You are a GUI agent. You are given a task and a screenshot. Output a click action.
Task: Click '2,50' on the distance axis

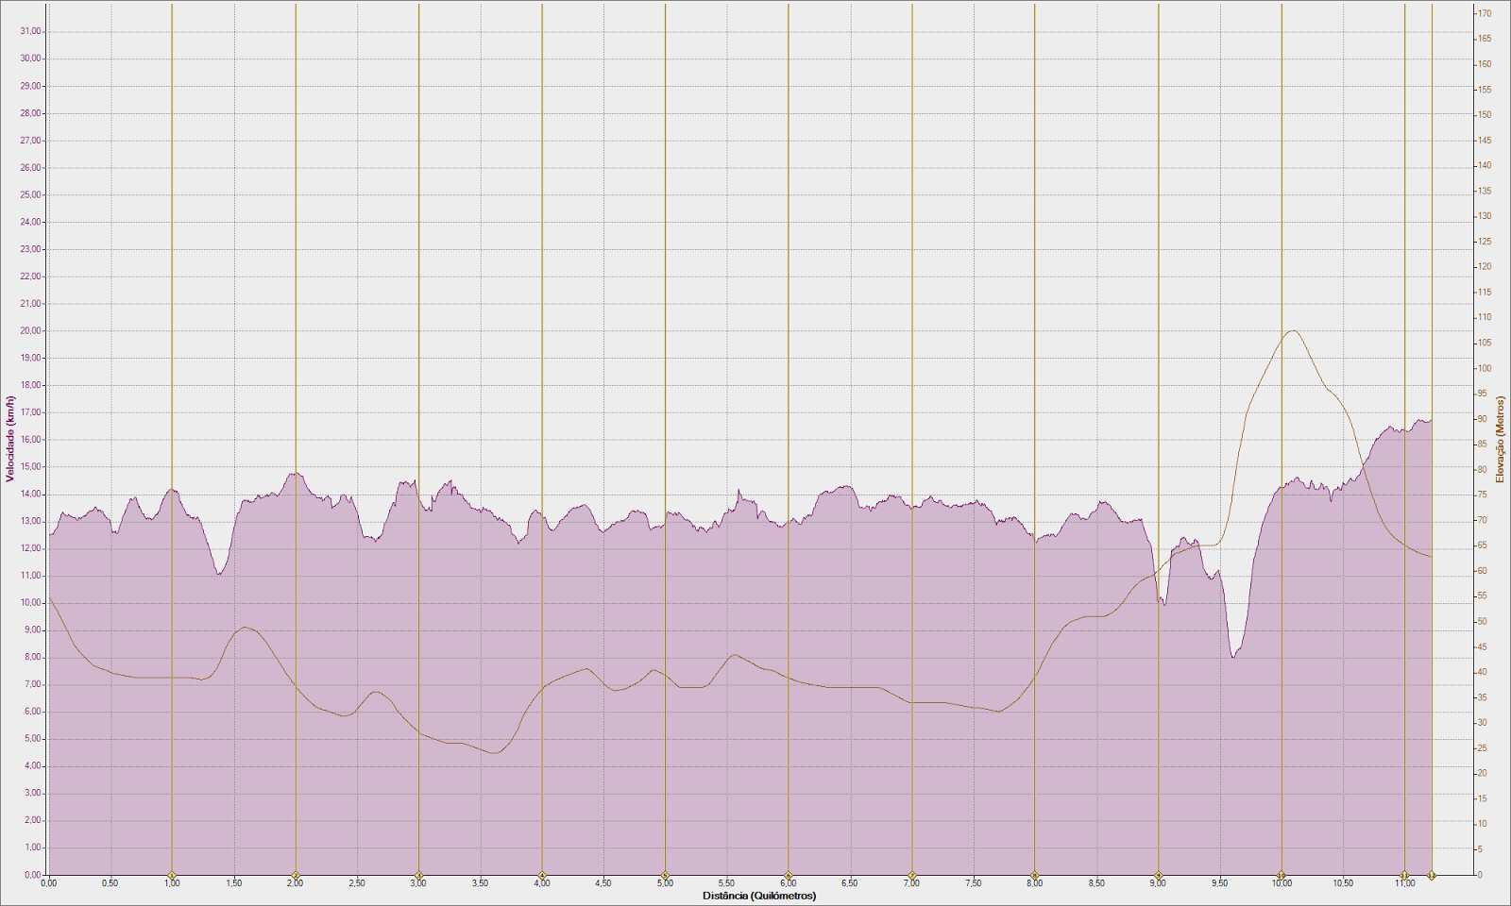tap(357, 884)
